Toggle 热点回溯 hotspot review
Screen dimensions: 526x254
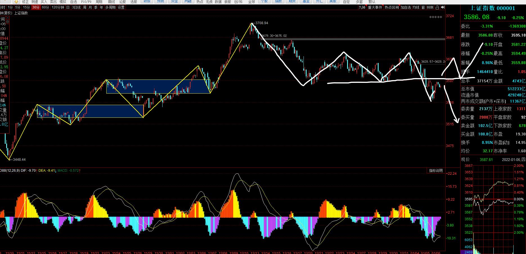pos(392,8)
